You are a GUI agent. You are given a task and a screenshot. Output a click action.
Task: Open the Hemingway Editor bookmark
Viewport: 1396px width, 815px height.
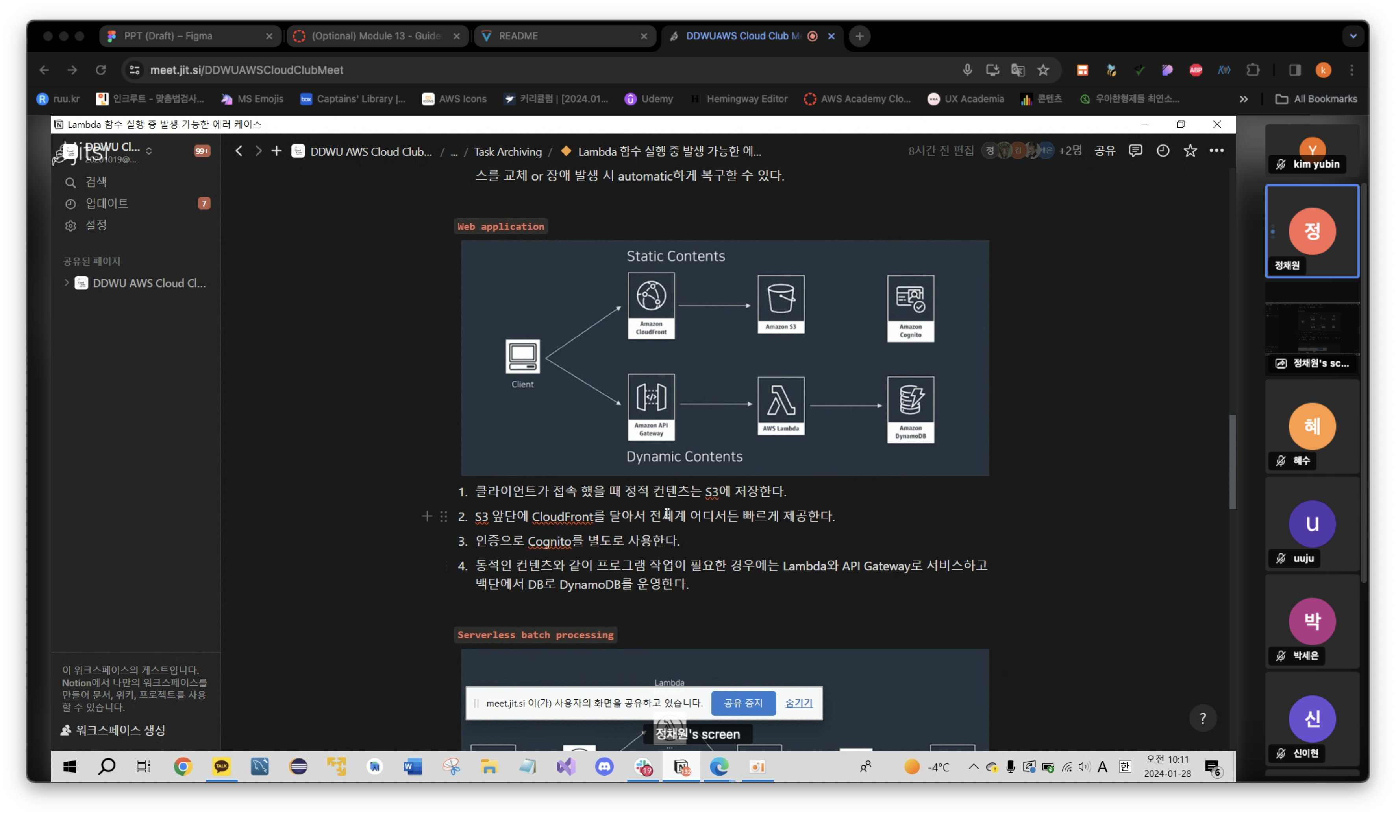[x=739, y=99]
